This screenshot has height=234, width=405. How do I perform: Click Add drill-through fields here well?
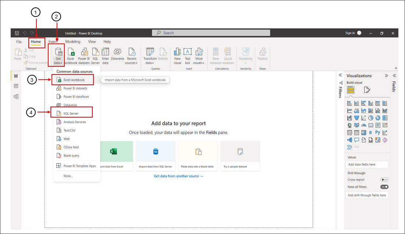point(367,195)
